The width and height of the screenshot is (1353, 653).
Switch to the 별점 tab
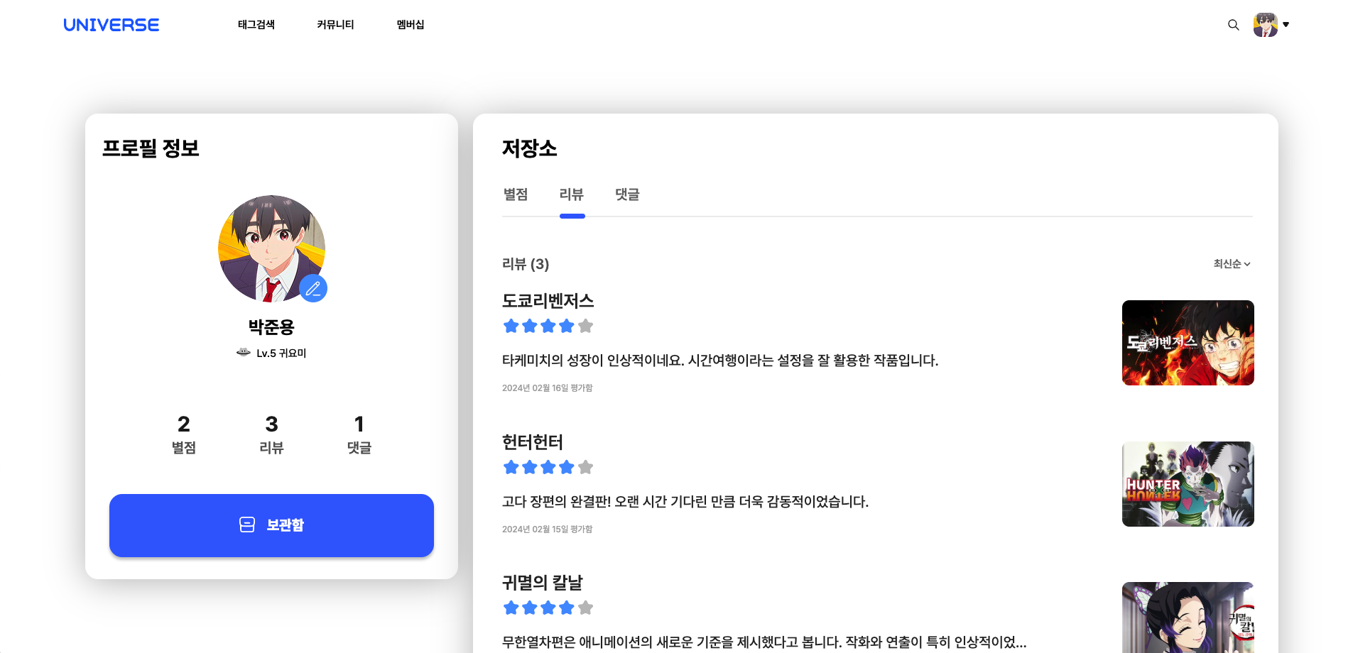click(516, 194)
